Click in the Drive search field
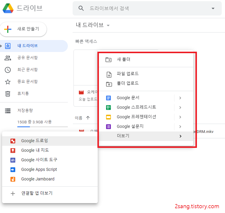225x213 pixels. click(x=147, y=8)
